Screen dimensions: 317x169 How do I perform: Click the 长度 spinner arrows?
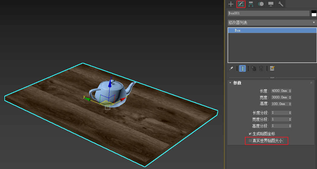(x=290, y=91)
